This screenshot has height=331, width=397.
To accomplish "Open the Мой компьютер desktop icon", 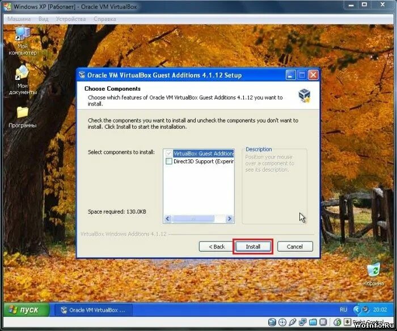I will [23, 41].
